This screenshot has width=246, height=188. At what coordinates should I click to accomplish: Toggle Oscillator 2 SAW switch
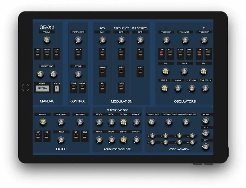199,54
